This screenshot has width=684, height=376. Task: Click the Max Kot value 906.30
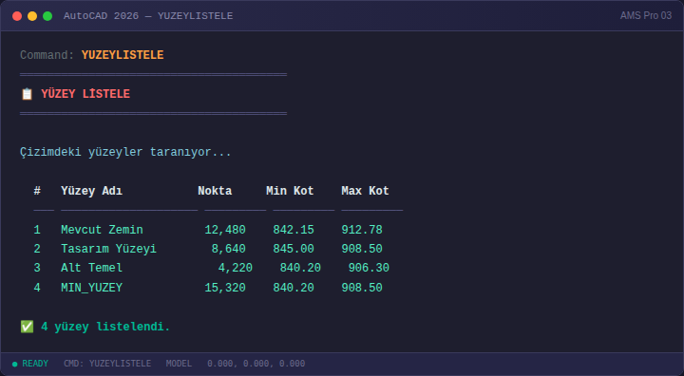click(x=369, y=268)
